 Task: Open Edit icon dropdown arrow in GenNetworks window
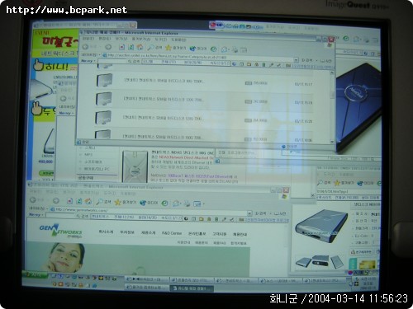click(x=204, y=204)
